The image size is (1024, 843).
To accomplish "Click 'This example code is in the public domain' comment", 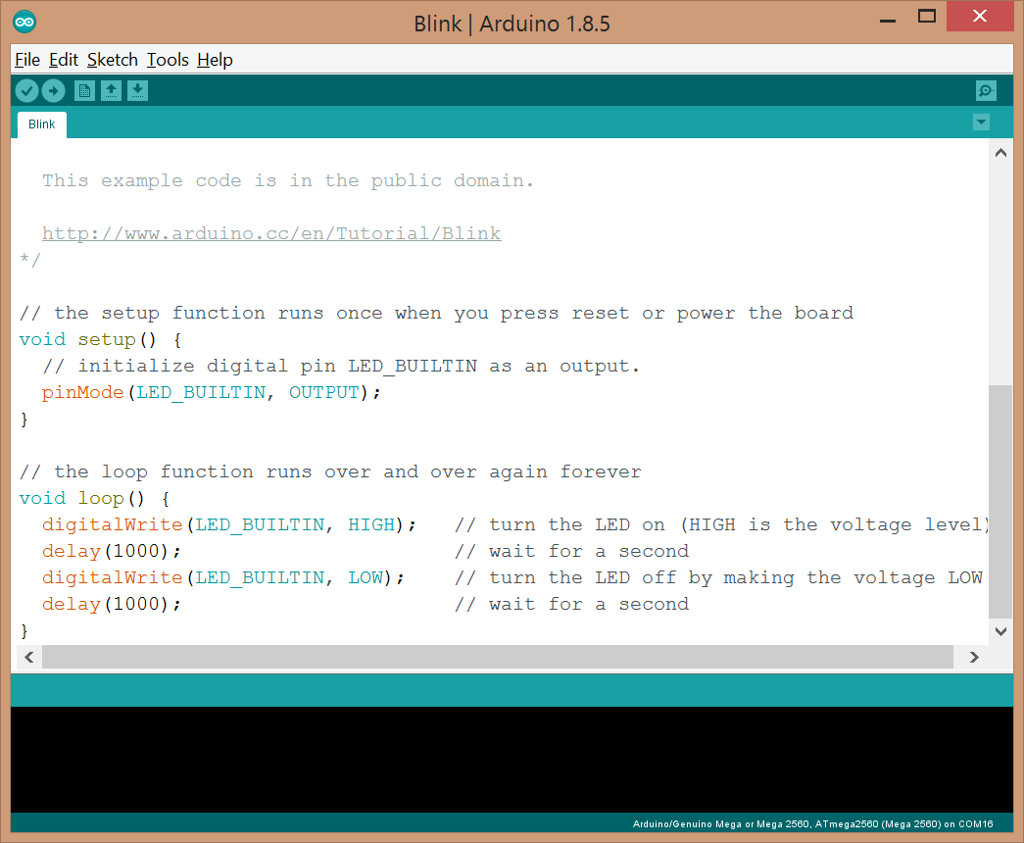I will 288,181.
